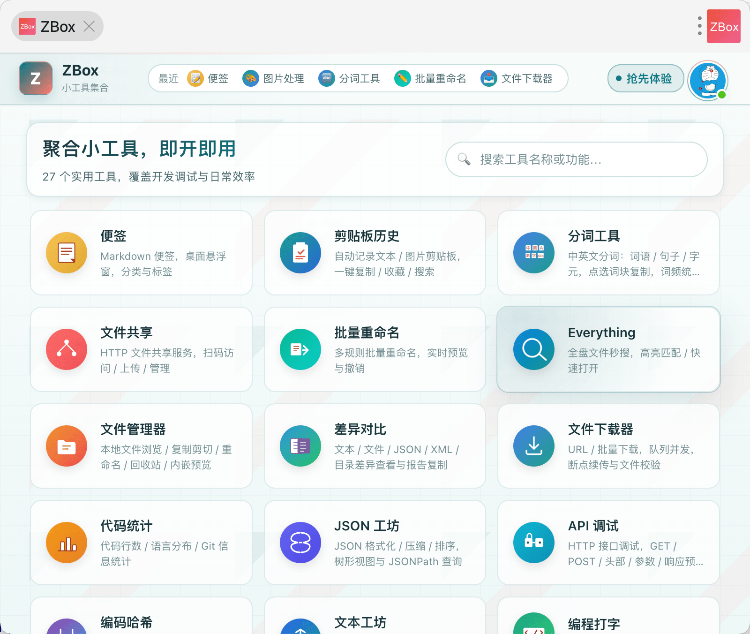This screenshot has width=750, height=634.
Task: Launch the 文件下载器 download card icon
Action: (x=534, y=446)
